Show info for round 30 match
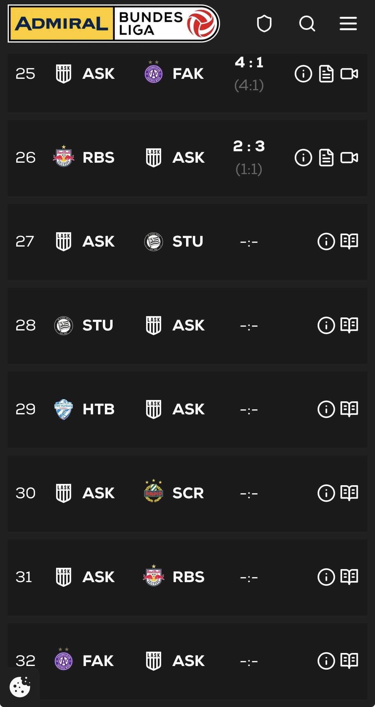 tap(326, 493)
